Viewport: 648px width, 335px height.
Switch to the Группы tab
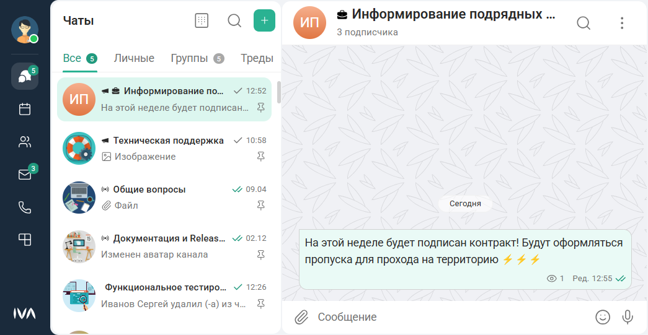tap(198, 59)
